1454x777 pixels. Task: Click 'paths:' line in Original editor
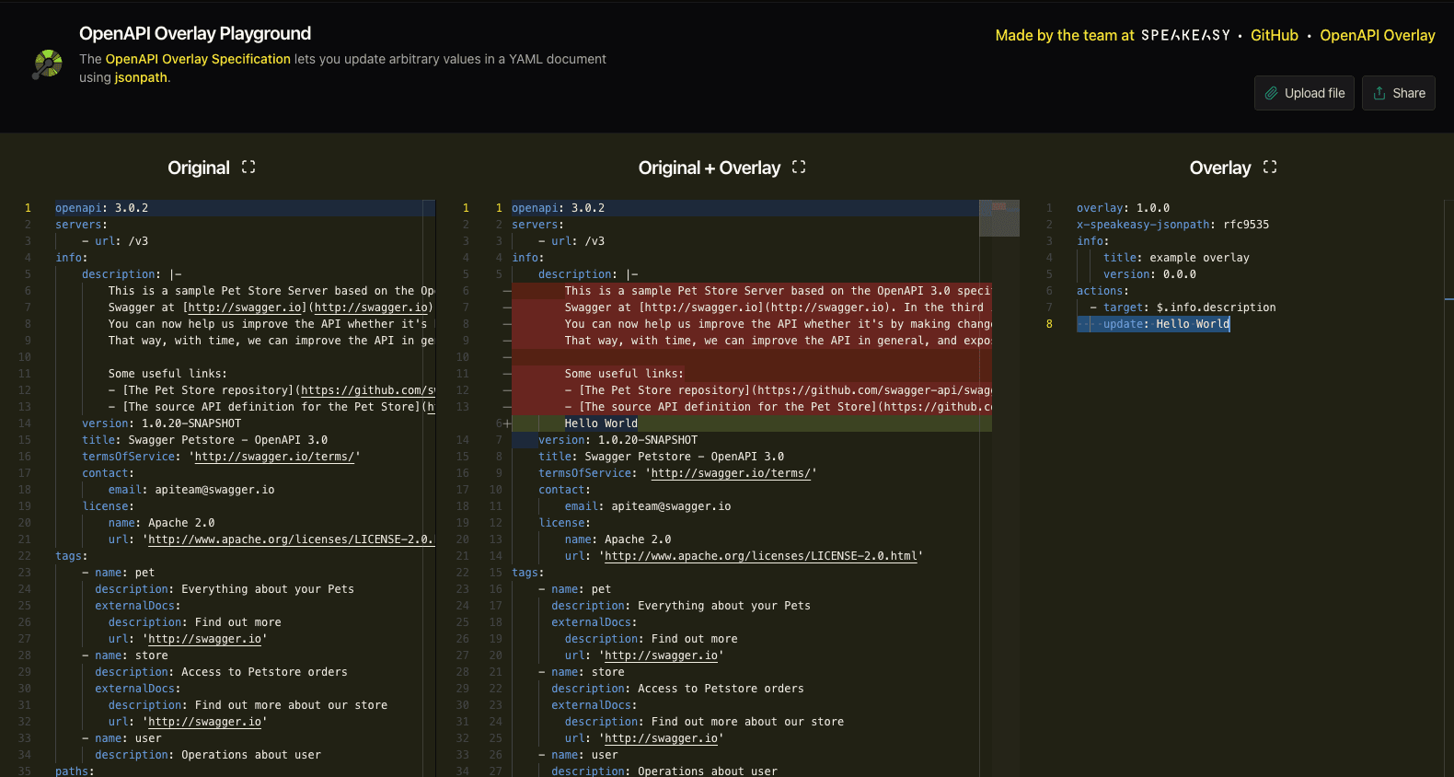pyautogui.click(x=75, y=771)
